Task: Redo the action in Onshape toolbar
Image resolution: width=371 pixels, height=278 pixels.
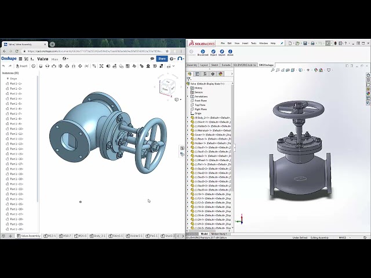Action: 10,66
